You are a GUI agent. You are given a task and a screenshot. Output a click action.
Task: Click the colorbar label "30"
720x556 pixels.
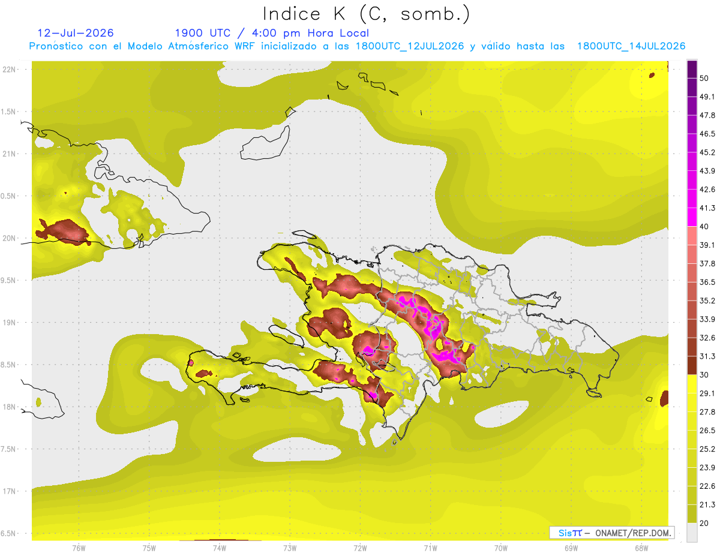point(704,375)
